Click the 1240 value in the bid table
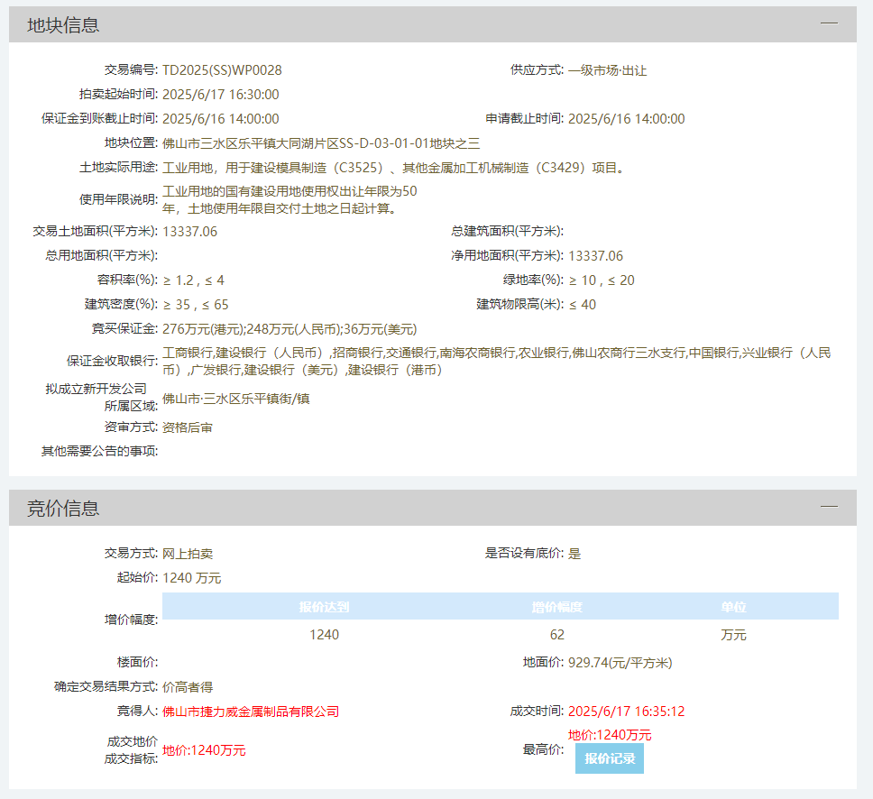This screenshot has height=799, width=873. tap(324, 635)
